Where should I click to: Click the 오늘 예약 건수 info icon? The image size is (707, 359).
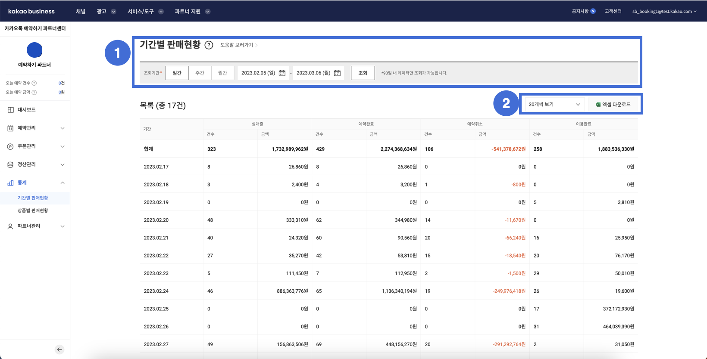coord(34,83)
